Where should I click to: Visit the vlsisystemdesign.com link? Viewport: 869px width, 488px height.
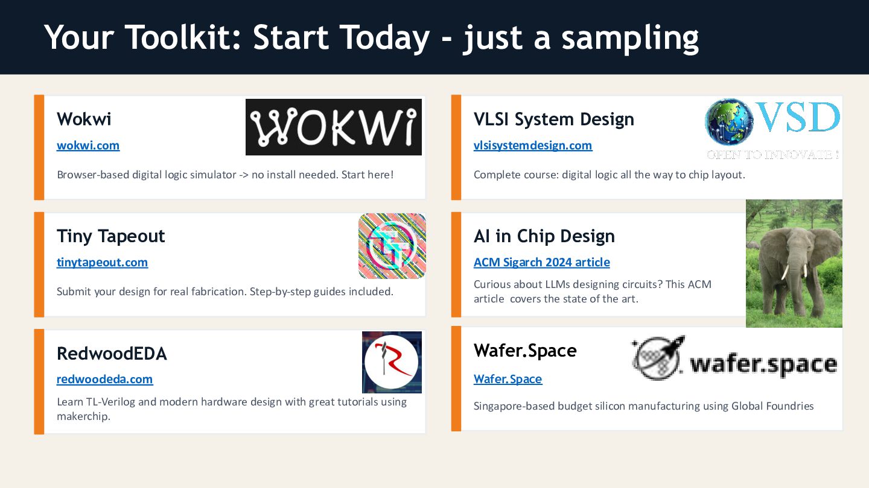pyautogui.click(x=533, y=145)
